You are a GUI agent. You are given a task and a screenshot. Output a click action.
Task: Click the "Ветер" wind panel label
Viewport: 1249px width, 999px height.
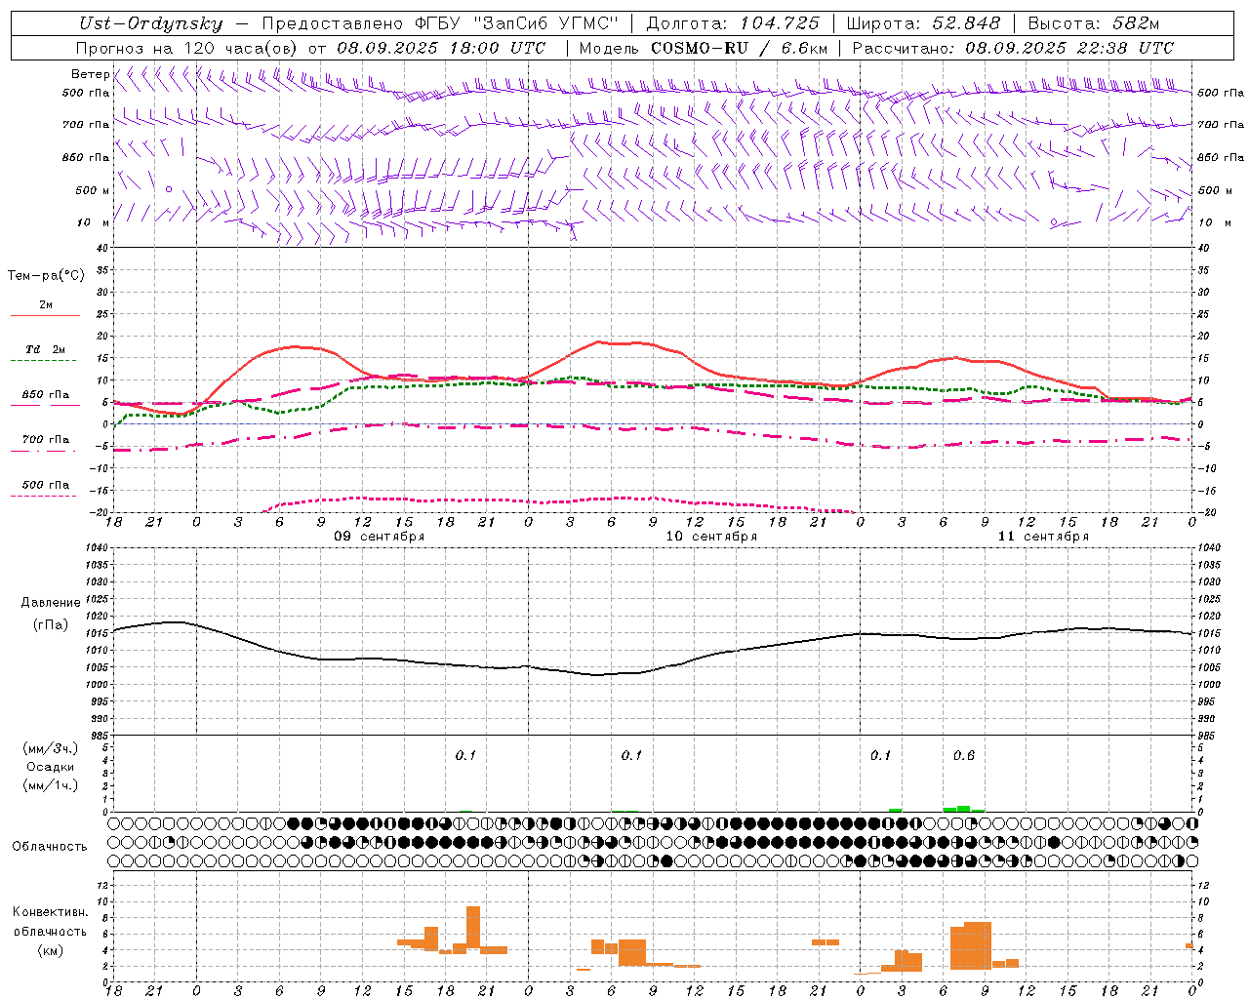[x=91, y=74]
